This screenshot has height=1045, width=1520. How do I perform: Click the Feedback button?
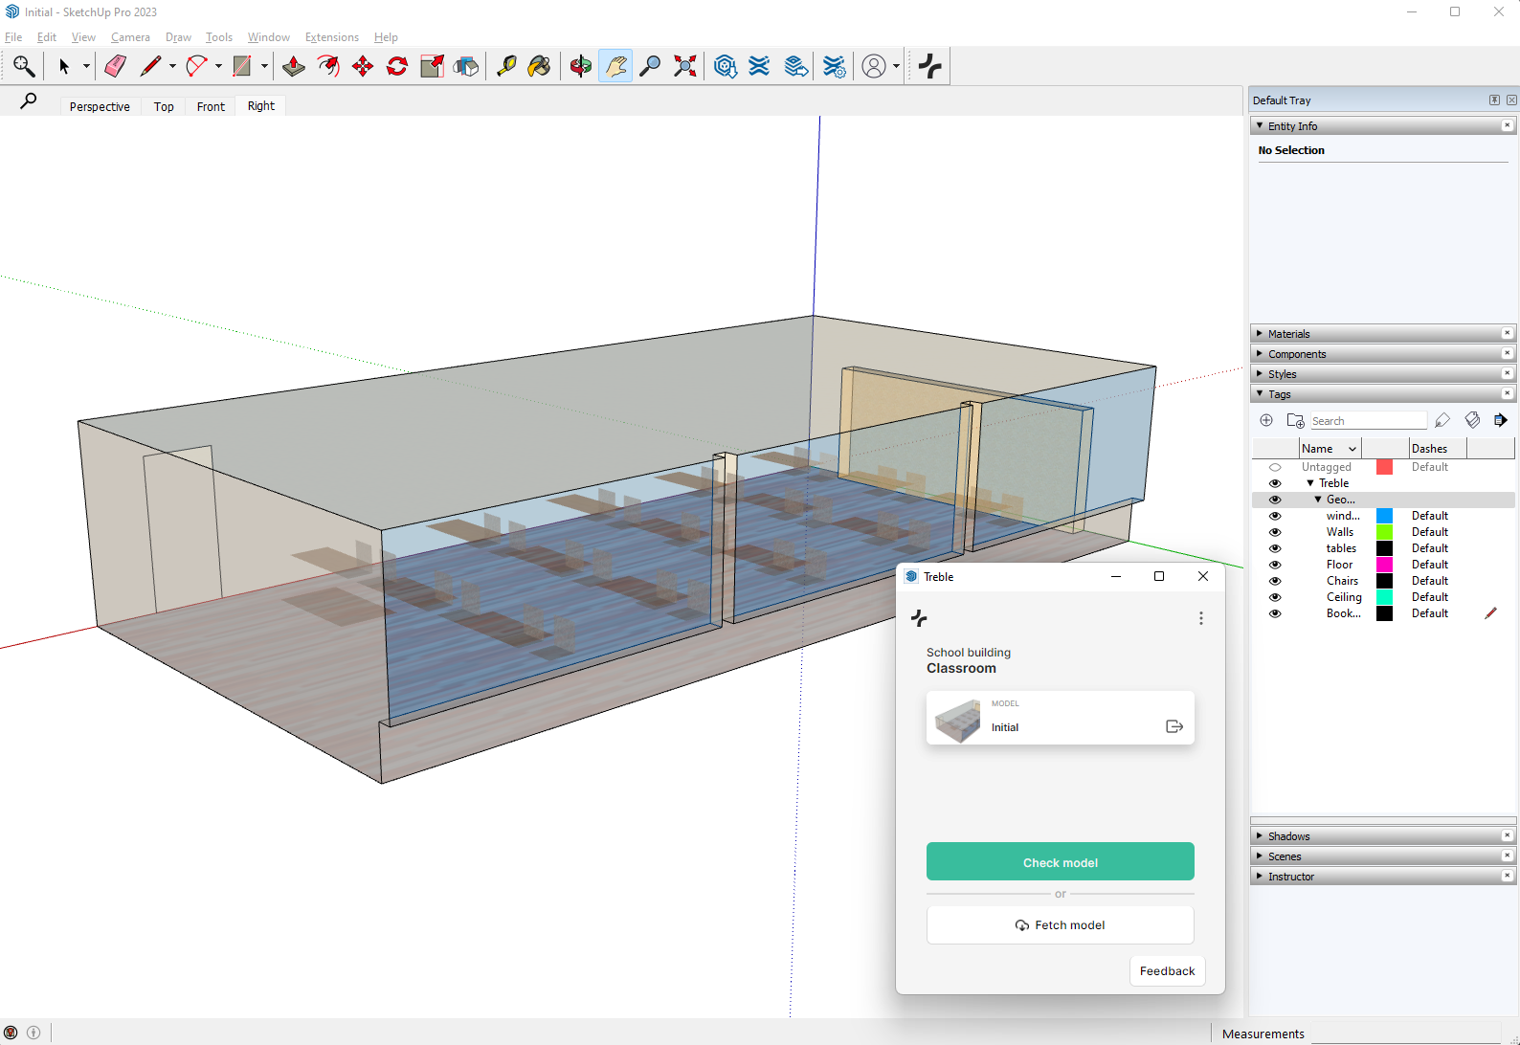point(1167,970)
